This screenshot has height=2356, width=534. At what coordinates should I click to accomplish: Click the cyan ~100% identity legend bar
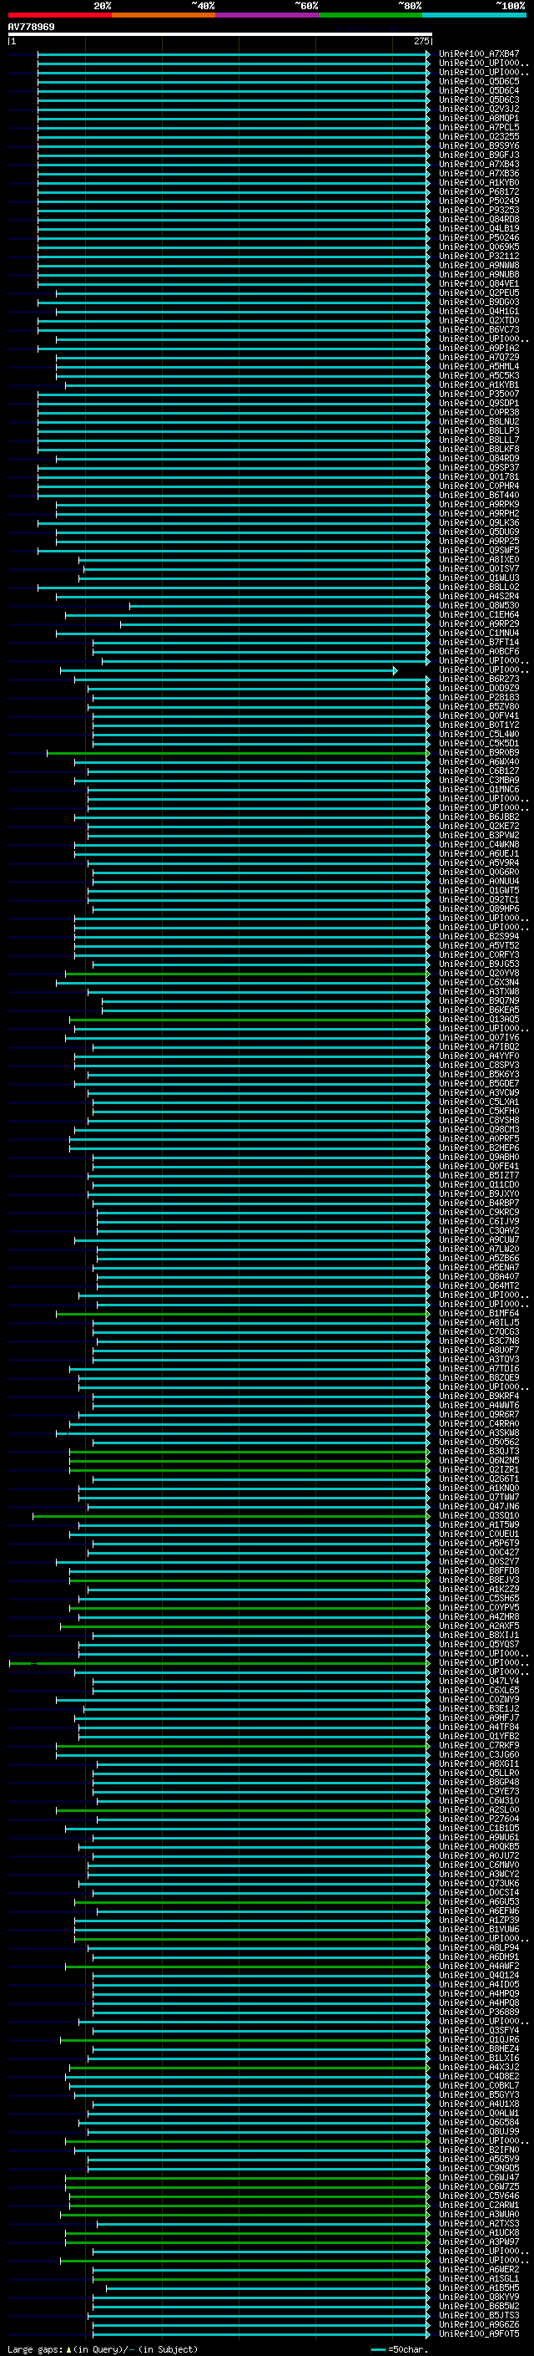(474, 15)
